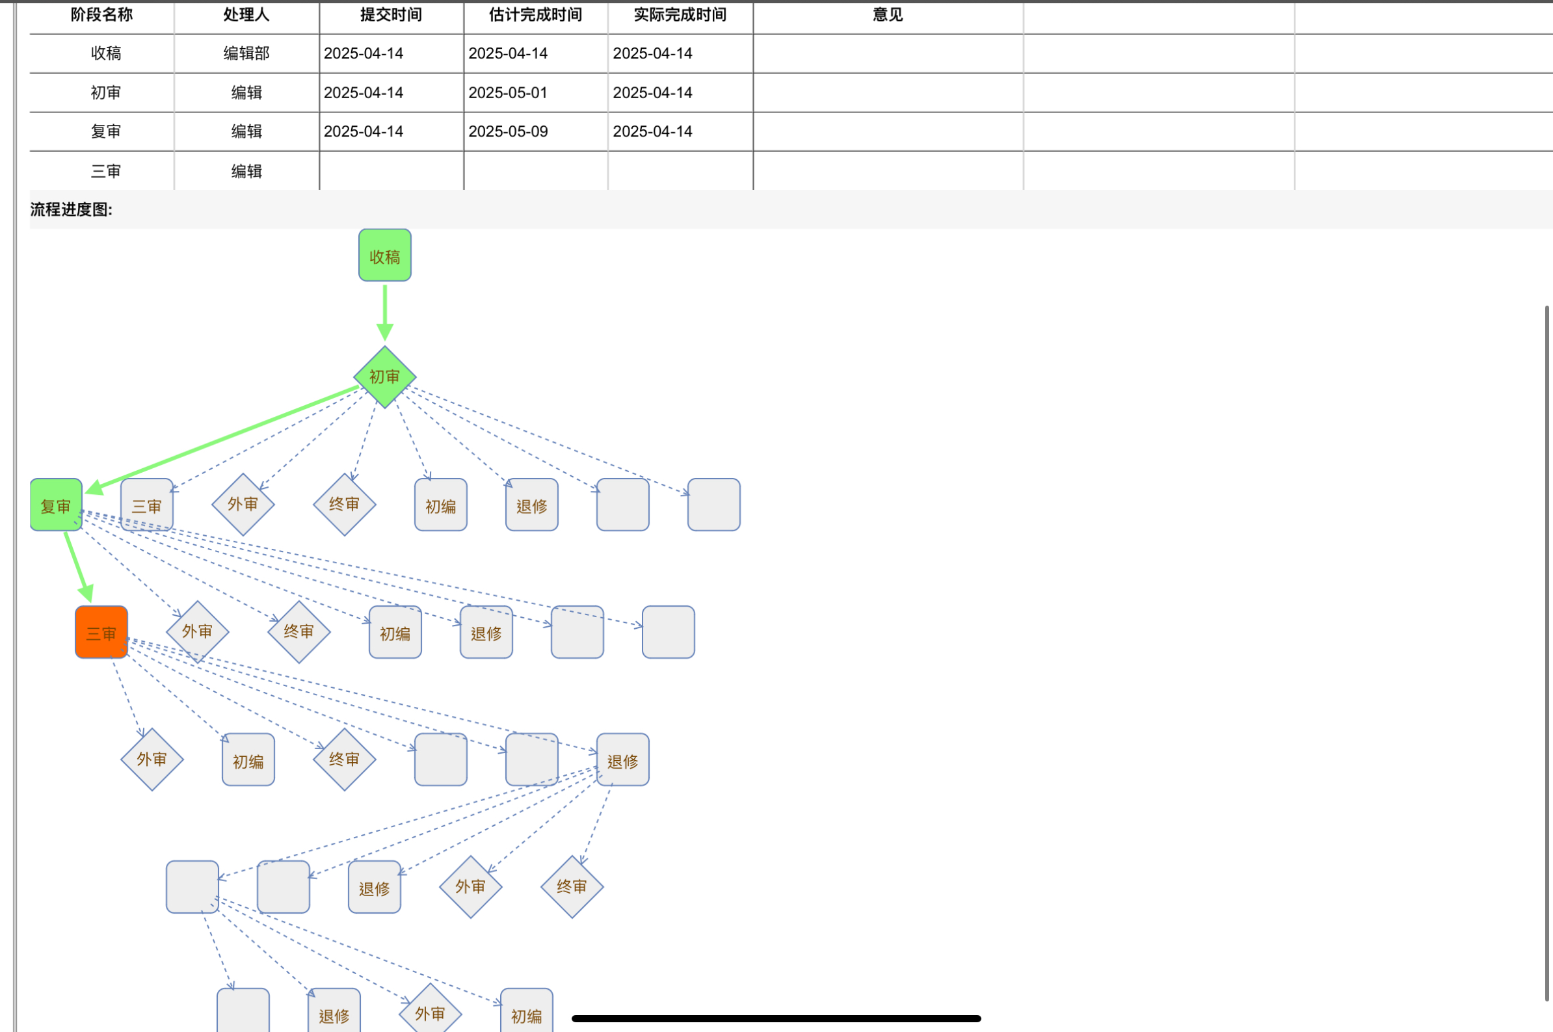Click the 阶段名称 column header
The width and height of the screenshot is (1553, 1032).
tap(102, 15)
